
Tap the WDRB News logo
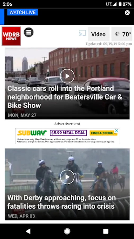click(11, 36)
